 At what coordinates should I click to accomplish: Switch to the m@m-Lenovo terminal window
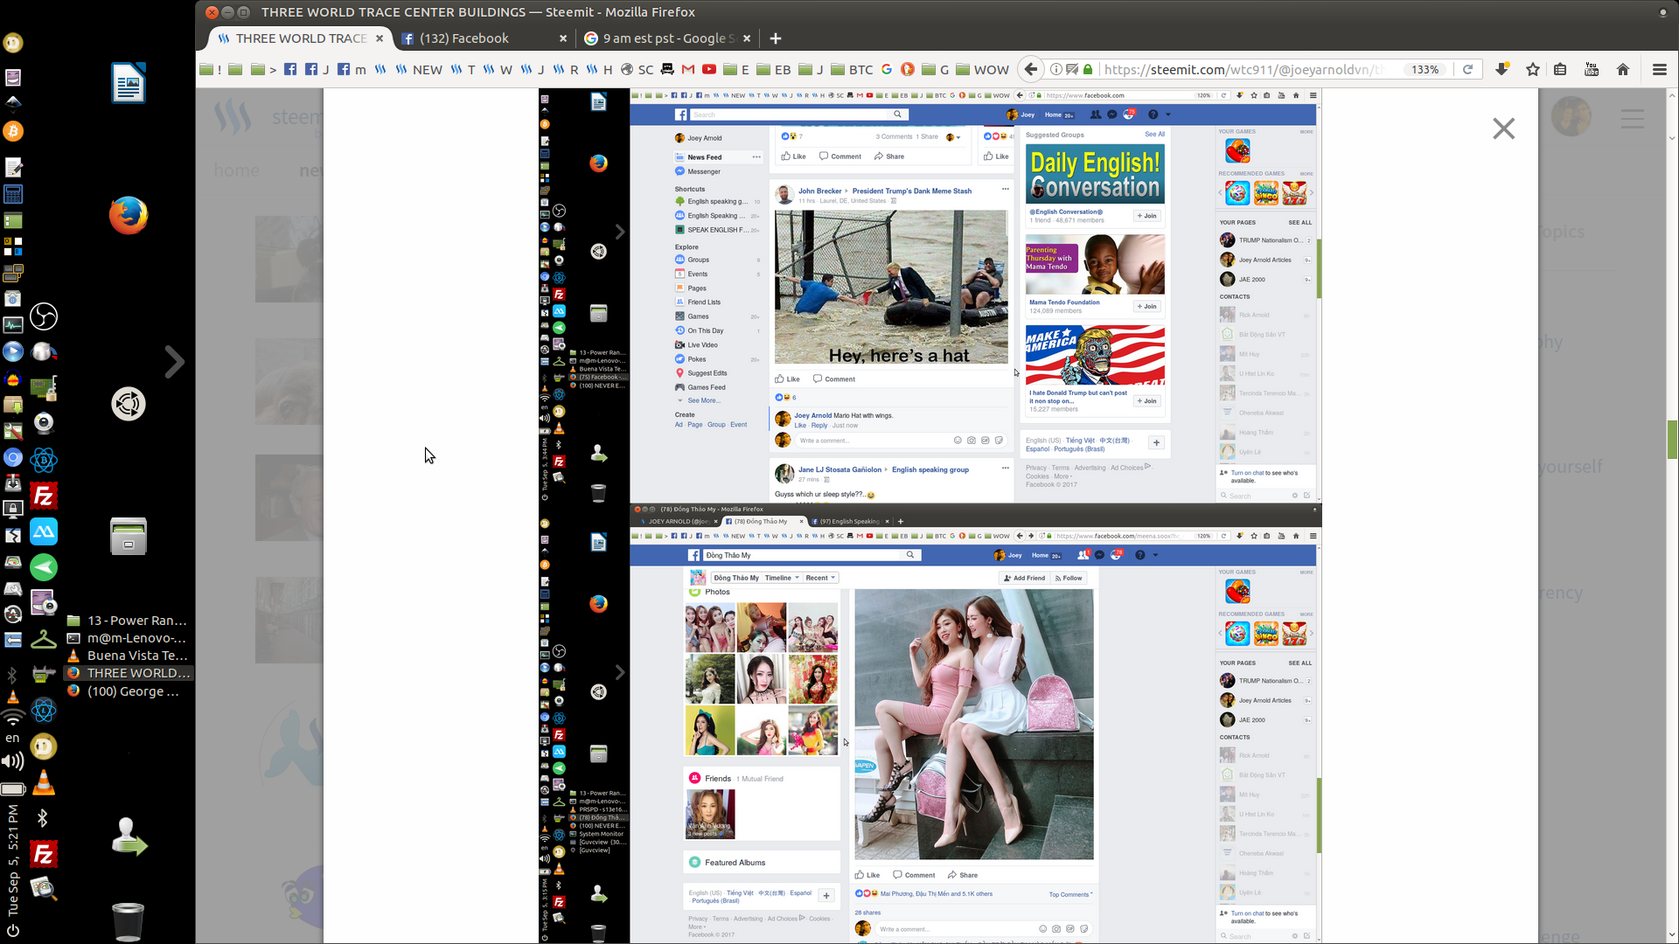point(128,638)
